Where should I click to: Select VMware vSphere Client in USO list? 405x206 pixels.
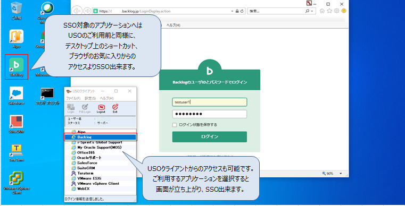tap(100, 184)
